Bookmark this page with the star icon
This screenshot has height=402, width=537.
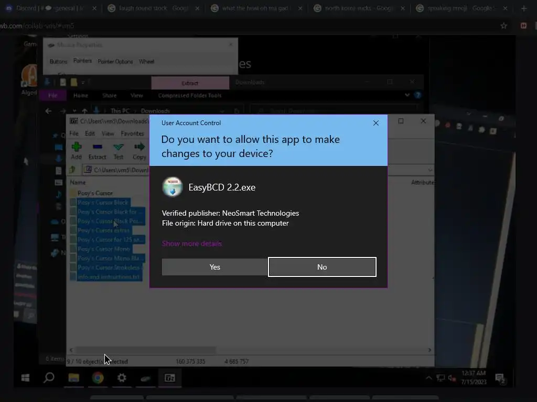(503, 26)
